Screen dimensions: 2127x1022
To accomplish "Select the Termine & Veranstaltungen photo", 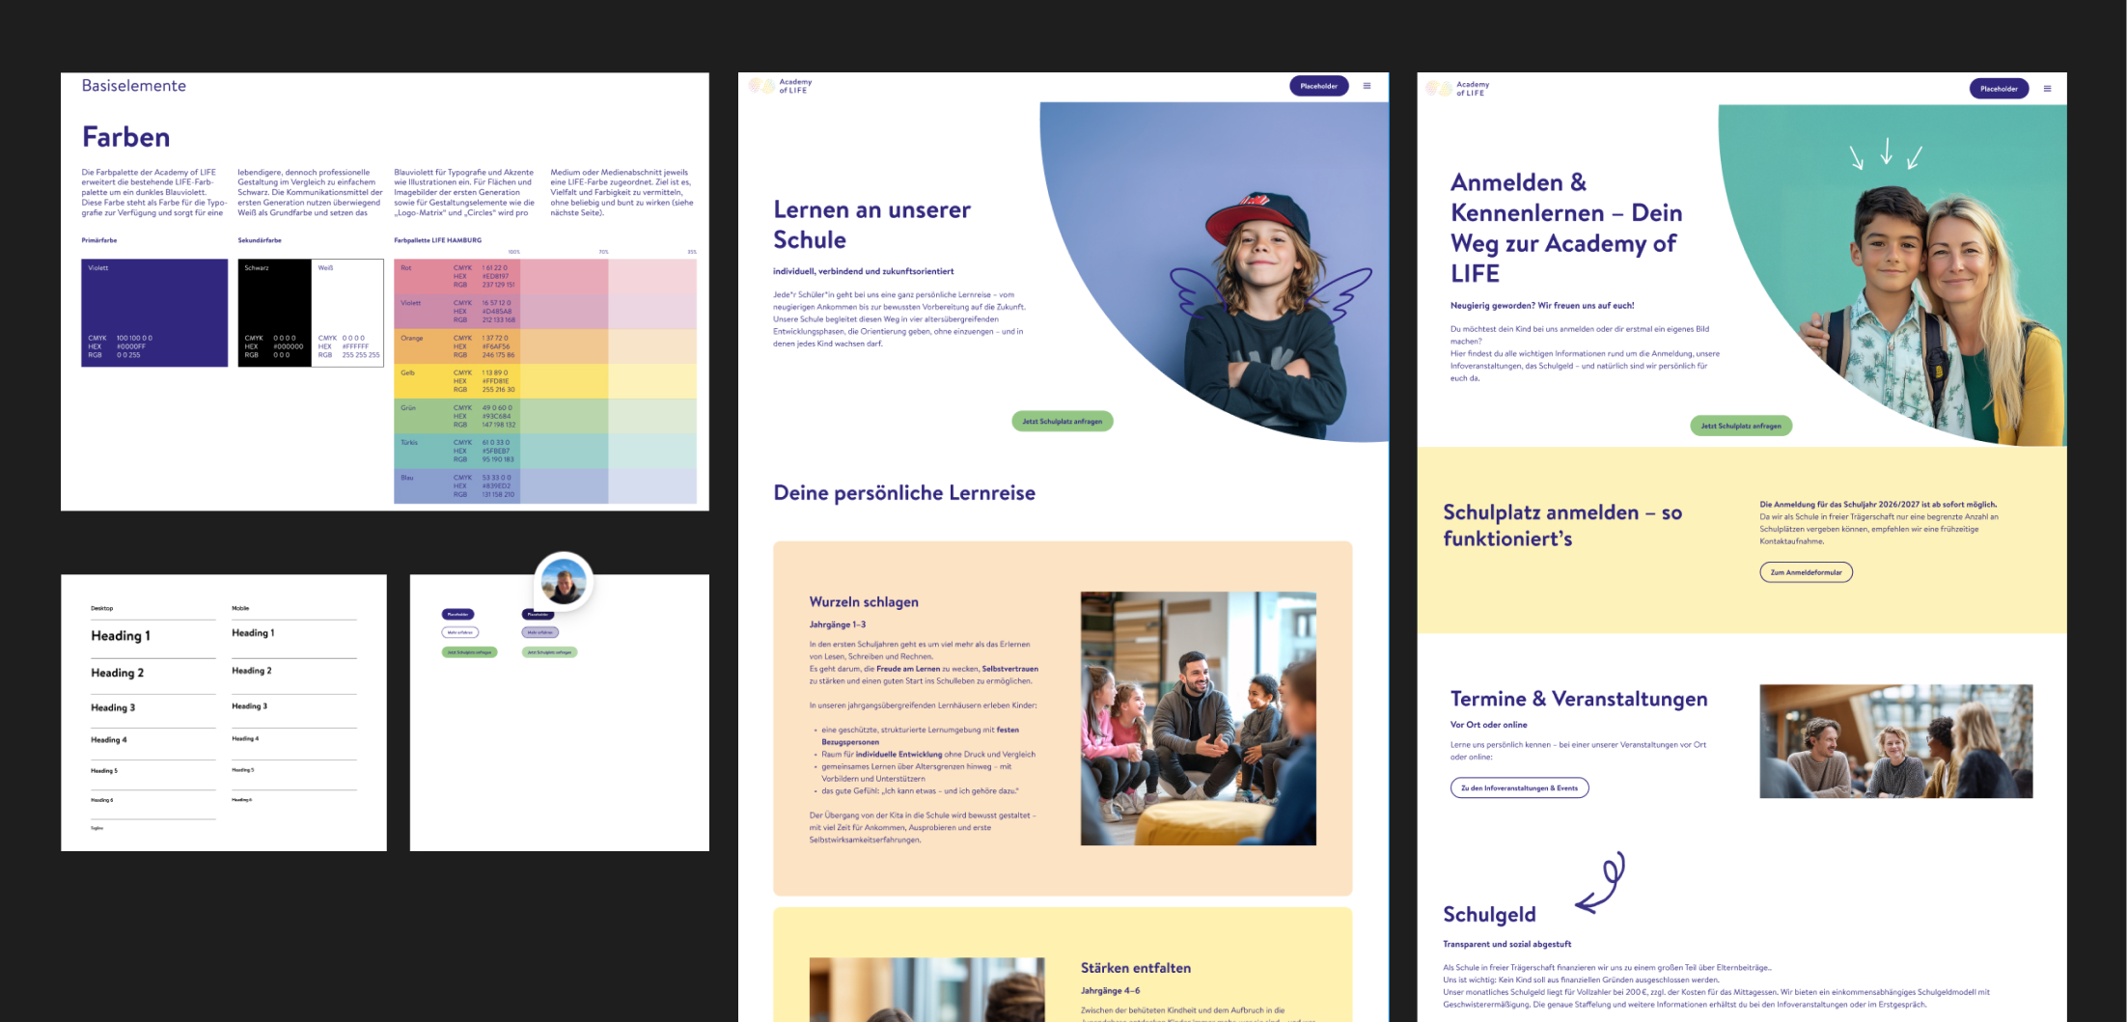I will (x=1895, y=741).
